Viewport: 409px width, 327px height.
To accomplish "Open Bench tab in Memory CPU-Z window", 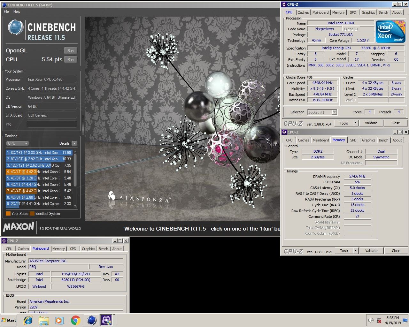I will (384, 140).
